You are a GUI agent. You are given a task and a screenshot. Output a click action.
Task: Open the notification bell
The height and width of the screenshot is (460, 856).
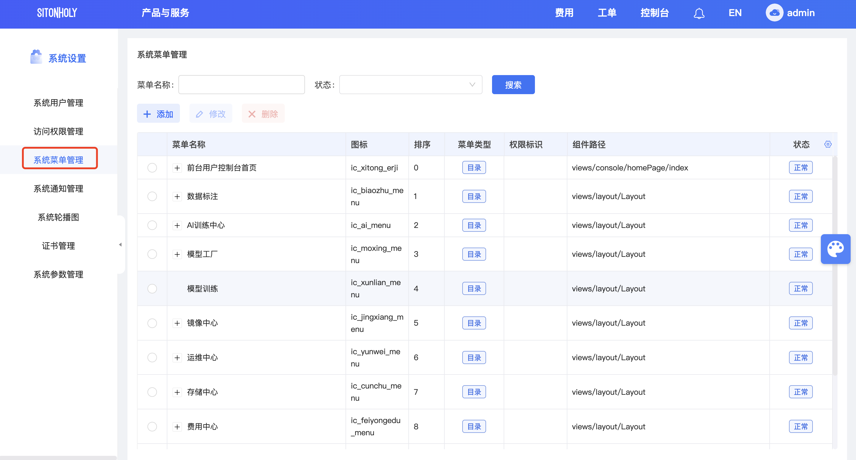699,13
